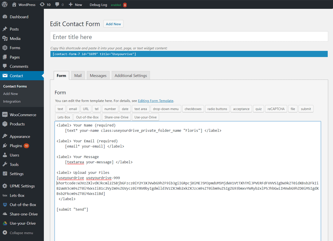Click the Lets-Box icon in sidebar
This screenshot has height=241, width=333.
click(5, 195)
